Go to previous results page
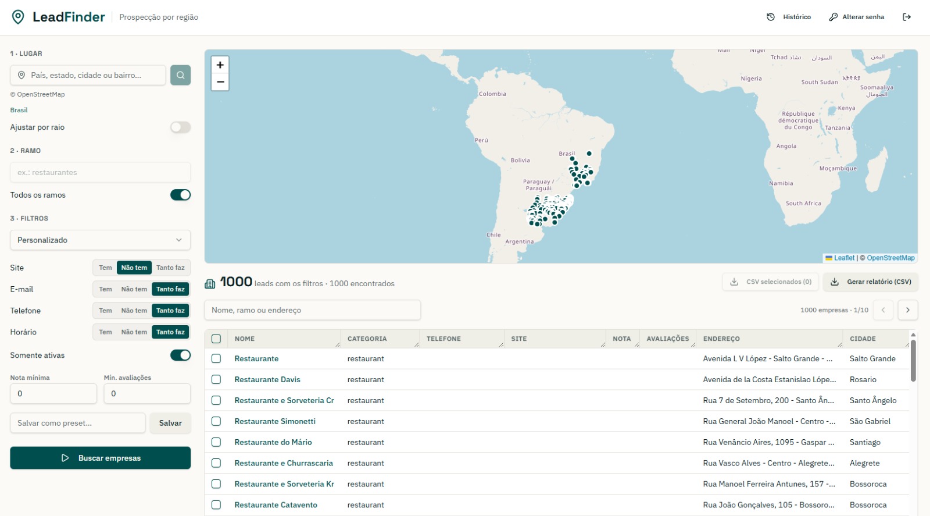The width and height of the screenshot is (930, 516). click(x=883, y=310)
